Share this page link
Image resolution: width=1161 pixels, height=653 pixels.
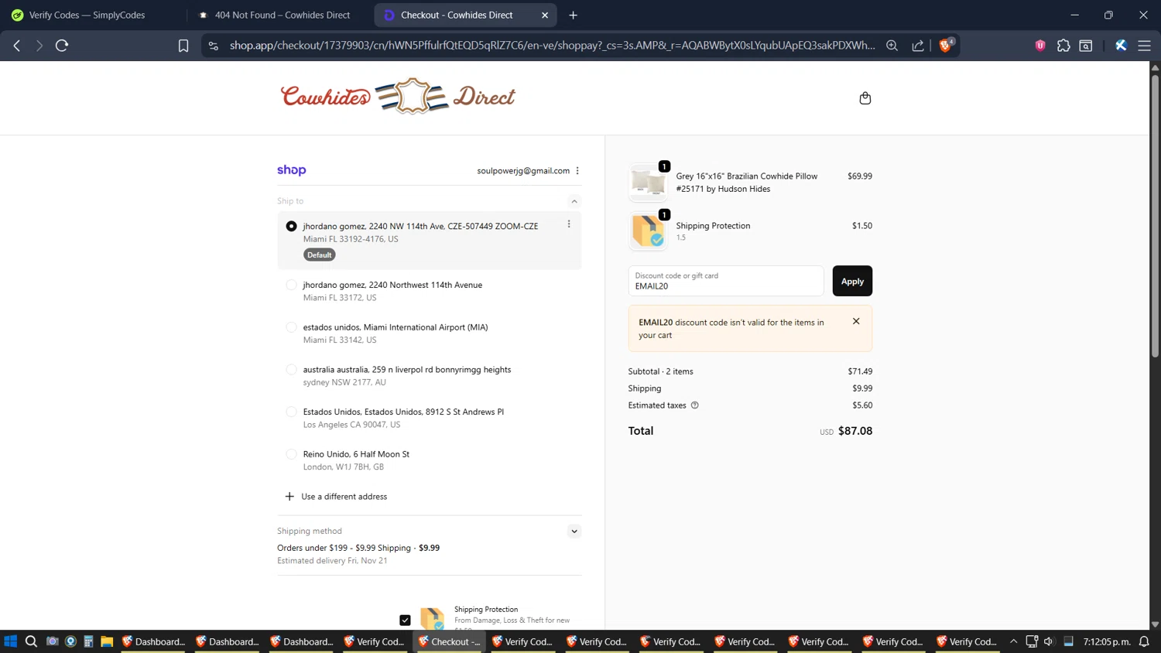coord(918,46)
